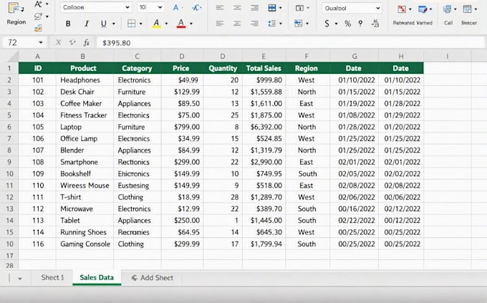Viewport: 487px width, 303px height.
Task: Click the chart icon below the Region group's top icons
Action: click(x=38, y=28)
